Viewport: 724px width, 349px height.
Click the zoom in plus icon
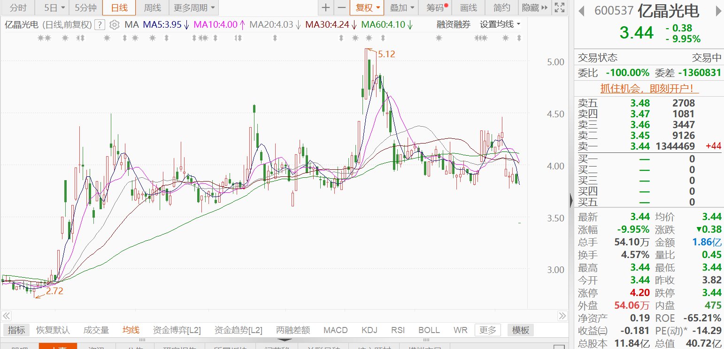coord(326,8)
